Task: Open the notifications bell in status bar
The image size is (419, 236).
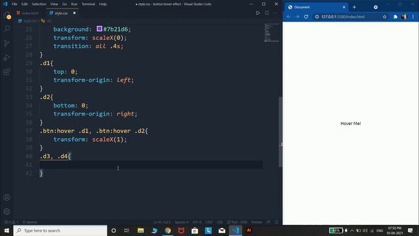Action: [x=277, y=222]
